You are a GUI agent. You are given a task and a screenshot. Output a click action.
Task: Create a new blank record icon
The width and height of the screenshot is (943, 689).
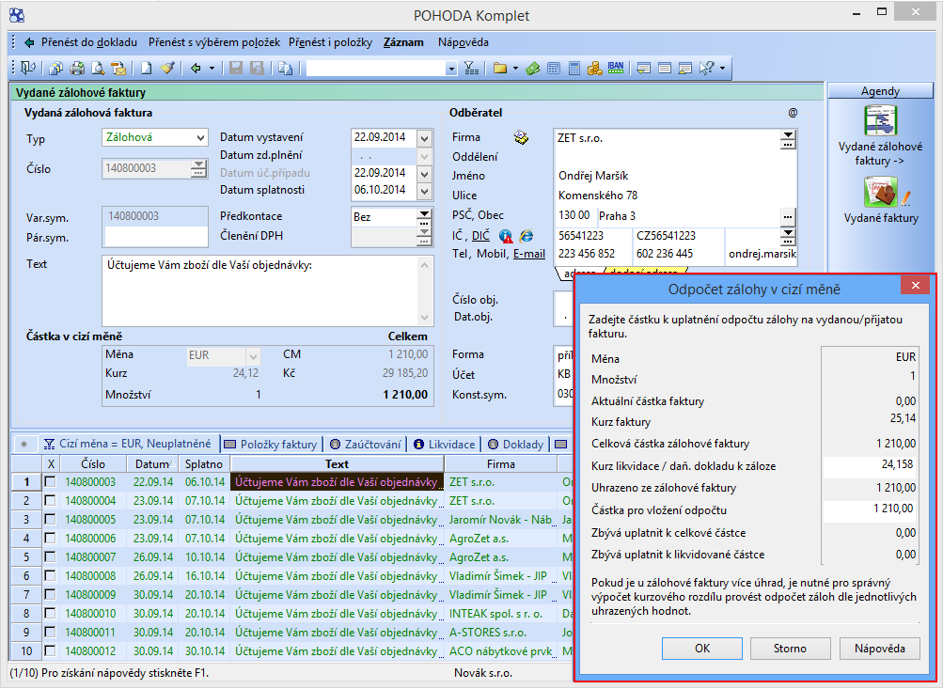(x=146, y=68)
